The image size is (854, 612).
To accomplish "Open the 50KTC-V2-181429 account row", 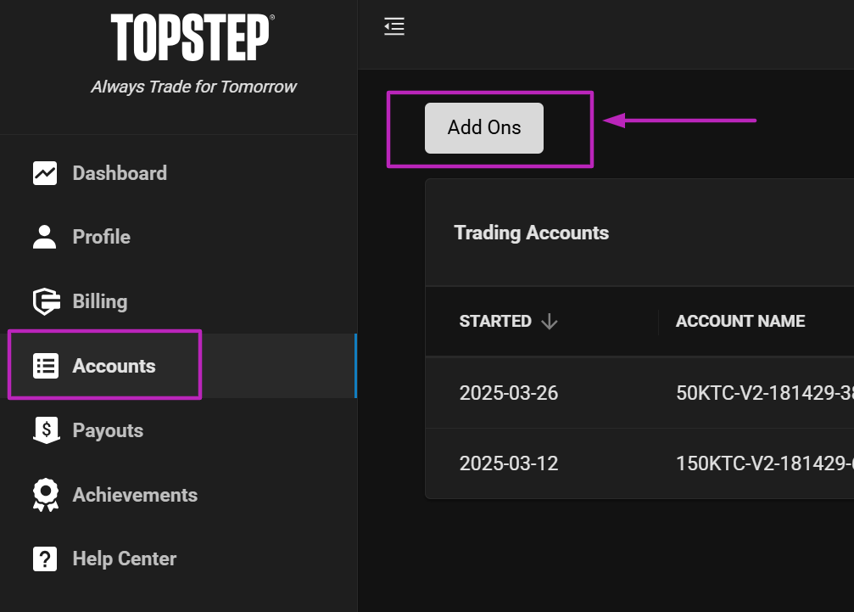I will [x=639, y=393].
